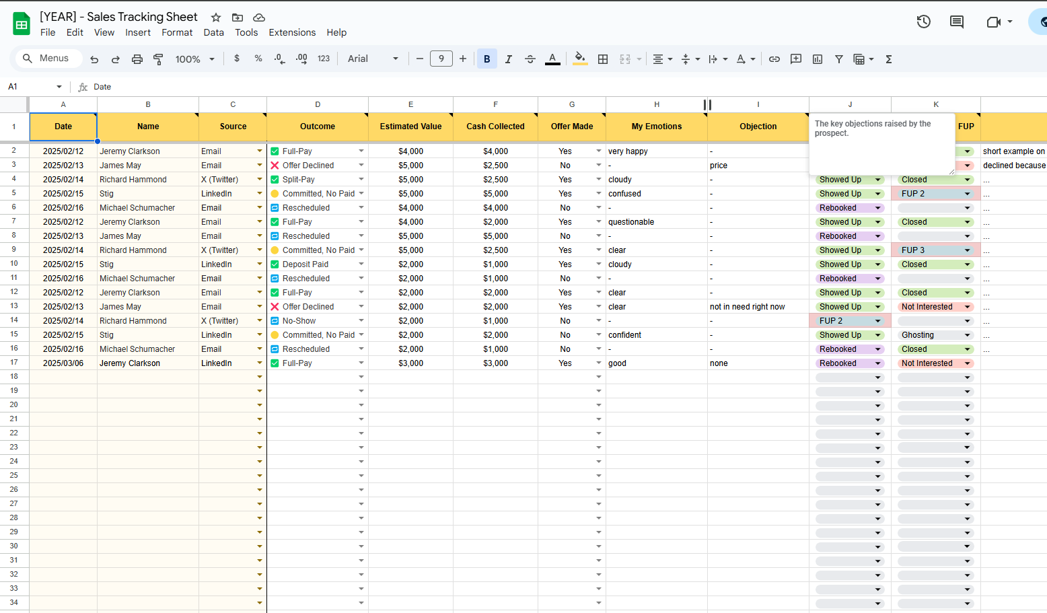Select cell 'not in need right now'
The image size is (1047, 613).
(x=758, y=307)
